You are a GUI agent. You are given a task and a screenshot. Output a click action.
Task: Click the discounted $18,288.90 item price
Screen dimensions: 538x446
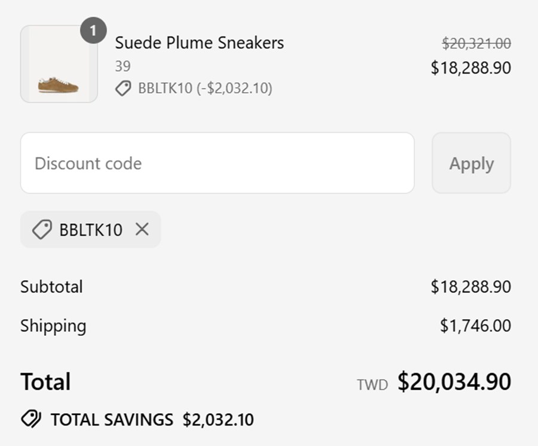470,68
